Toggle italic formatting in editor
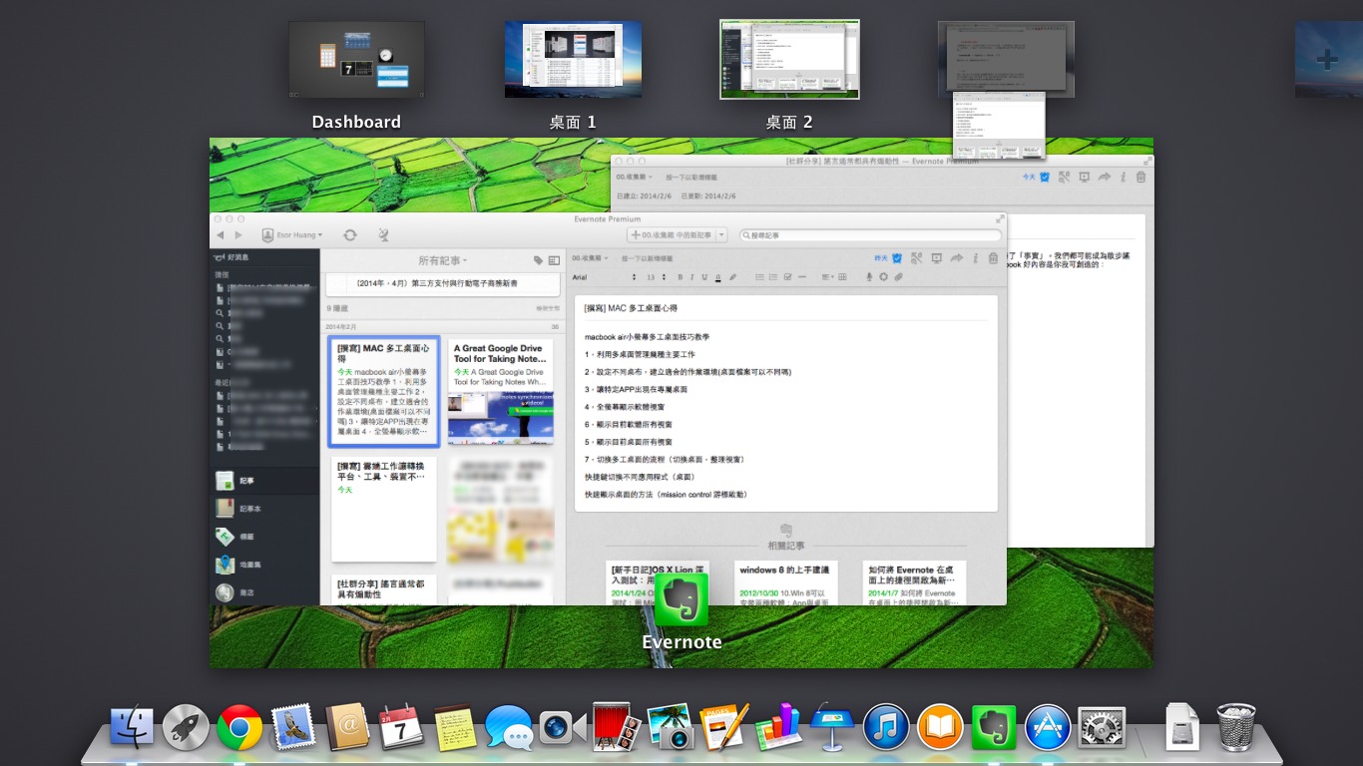Screen dimensions: 1363x766 pos(692,277)
